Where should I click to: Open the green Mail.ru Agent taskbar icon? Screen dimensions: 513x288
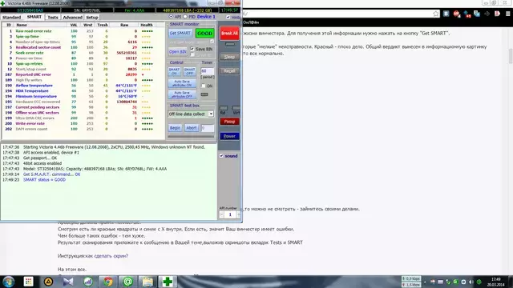coord(128,282)
